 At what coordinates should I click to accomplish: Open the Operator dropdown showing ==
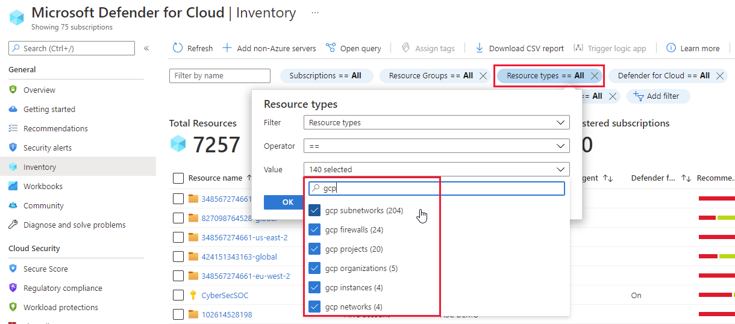pos(437,146)
